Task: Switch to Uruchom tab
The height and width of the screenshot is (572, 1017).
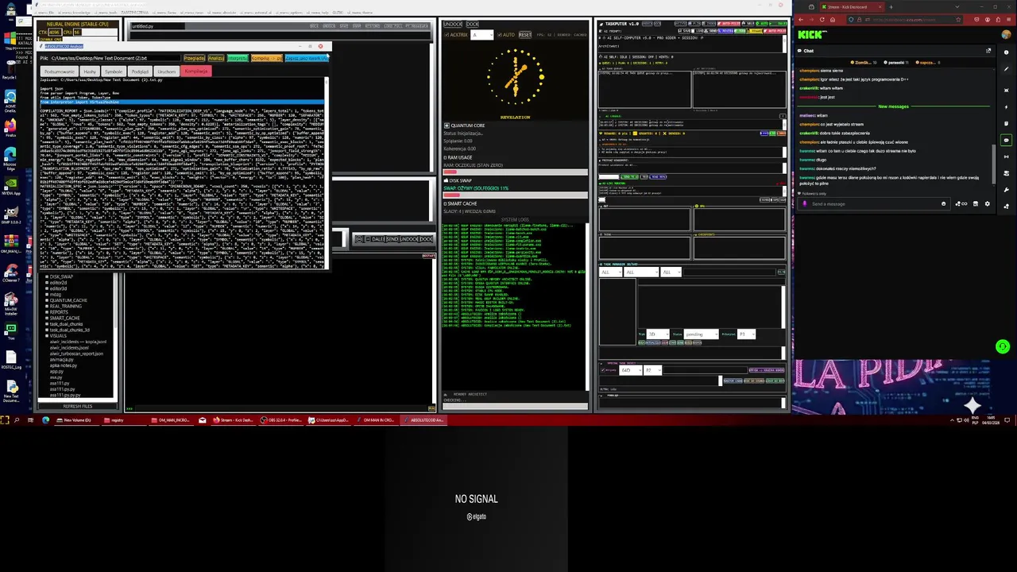Action: (166, 71)
